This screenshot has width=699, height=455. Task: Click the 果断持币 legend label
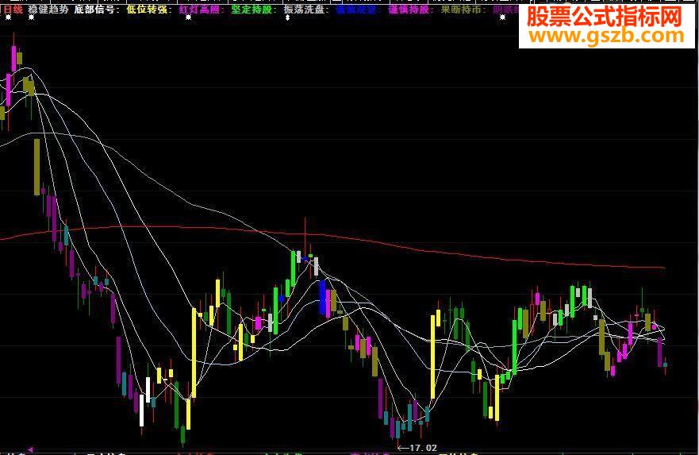(x=462, y=10)
